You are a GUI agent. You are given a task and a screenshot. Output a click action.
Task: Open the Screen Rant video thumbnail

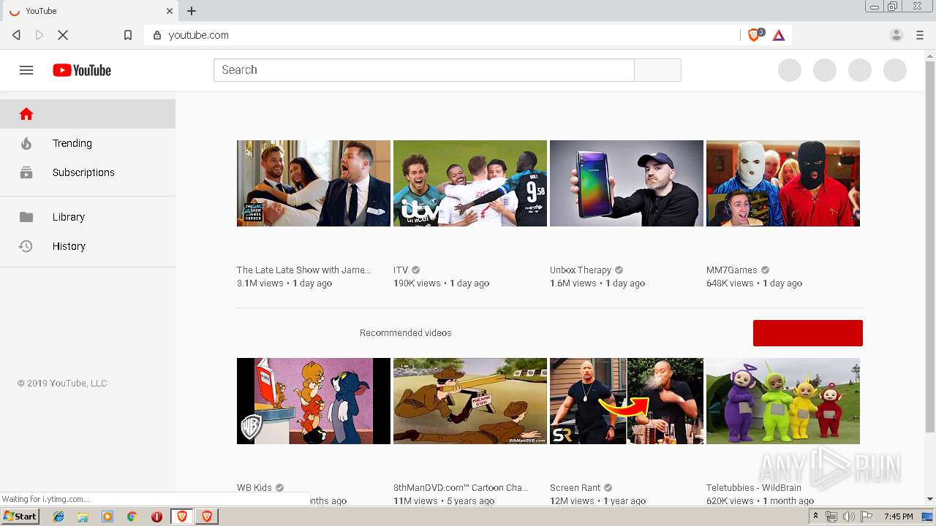click(627, 401)
